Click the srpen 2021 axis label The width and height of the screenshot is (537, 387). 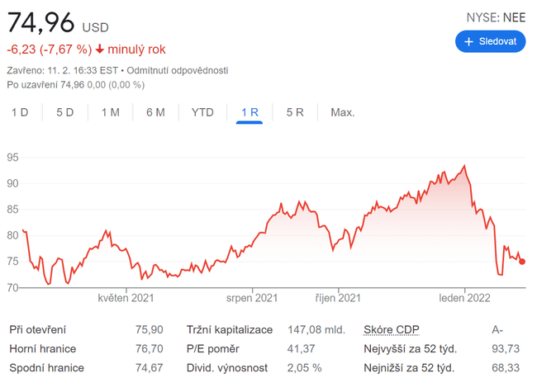(251, 298)
